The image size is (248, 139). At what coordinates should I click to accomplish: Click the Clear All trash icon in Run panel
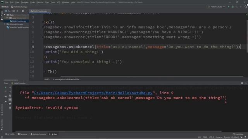tap(10, 108)
